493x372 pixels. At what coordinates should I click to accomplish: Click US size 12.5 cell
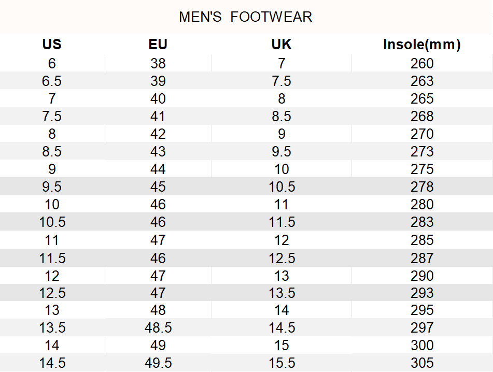pos(52,293)
